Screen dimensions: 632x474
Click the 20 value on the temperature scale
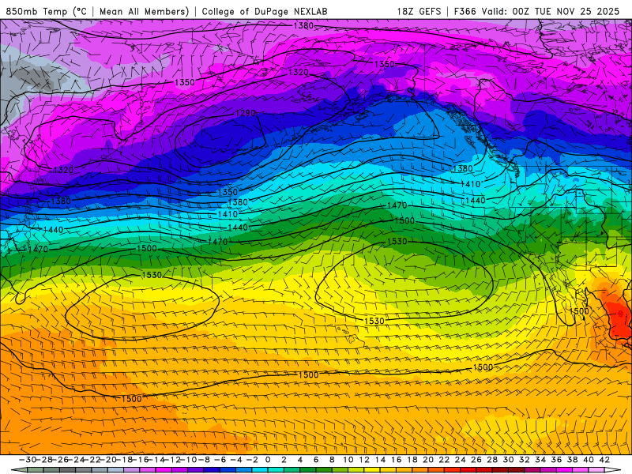[x=428, y=460]
